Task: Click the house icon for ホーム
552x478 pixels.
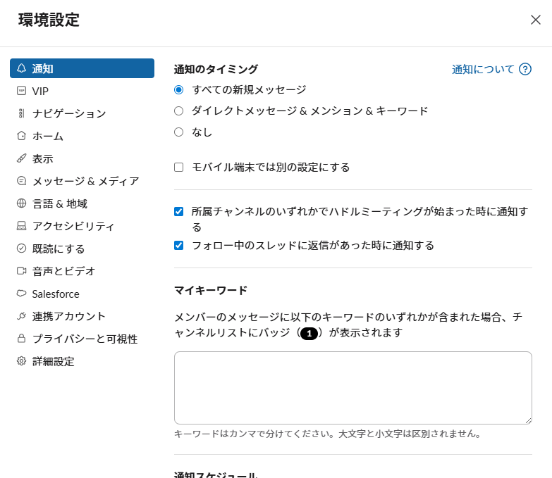Action: 21,136
